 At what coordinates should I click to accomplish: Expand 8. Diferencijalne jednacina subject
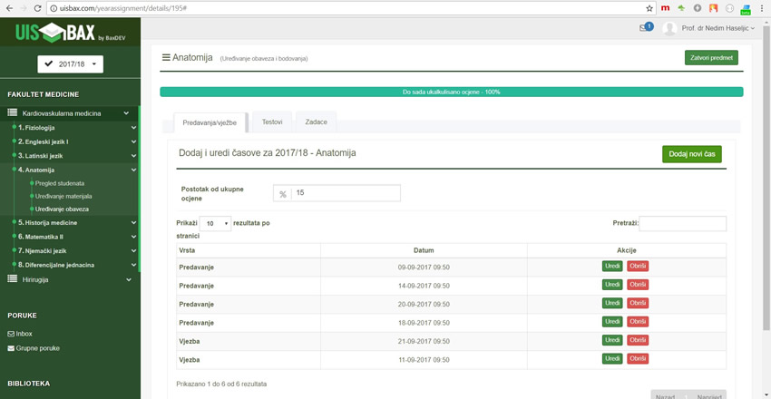133,265
